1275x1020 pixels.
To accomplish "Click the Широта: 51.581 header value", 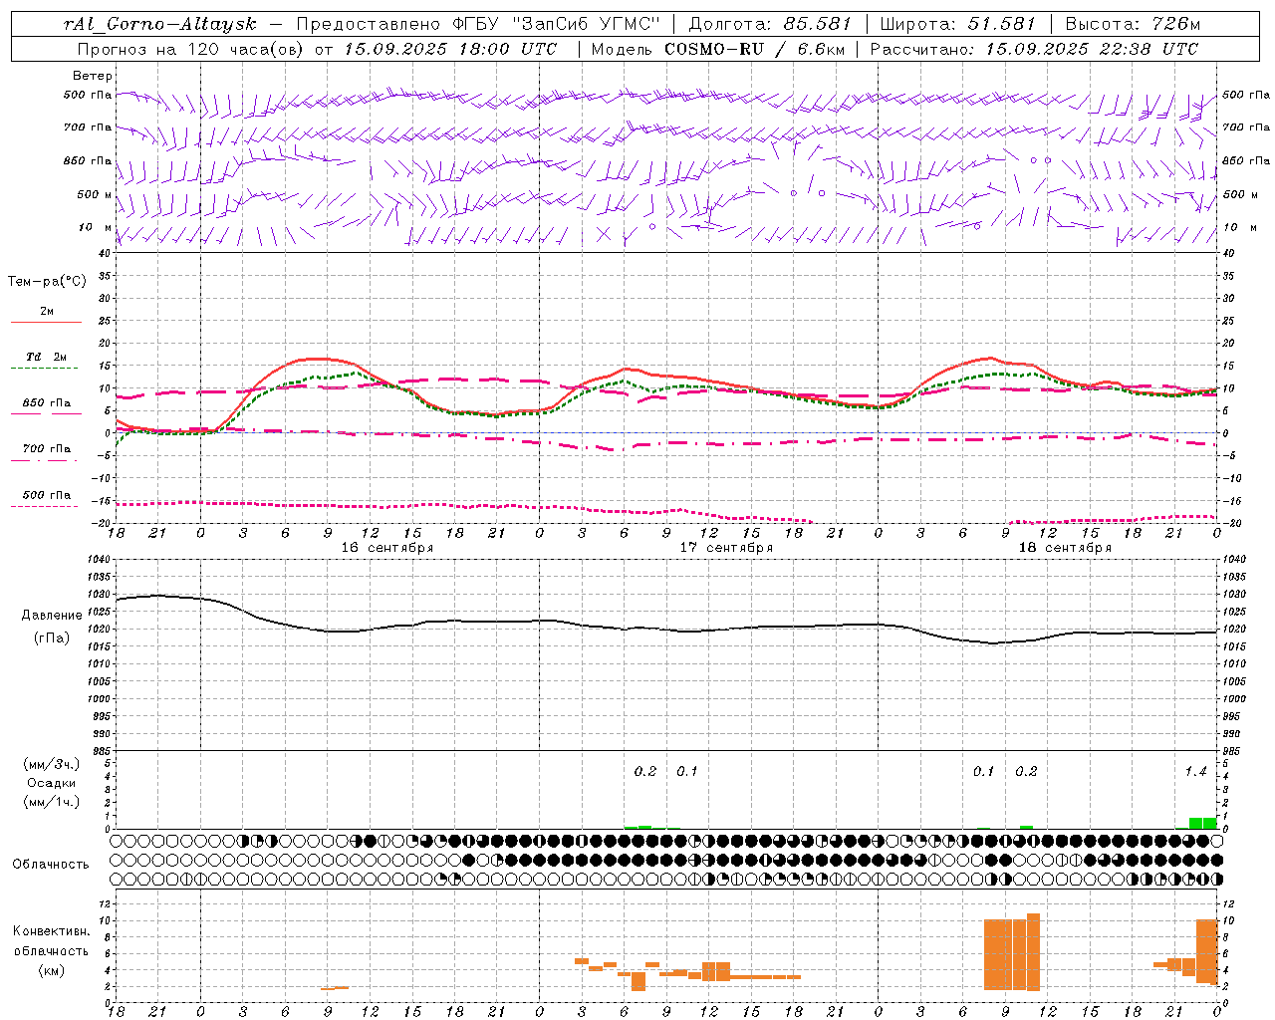I will click(x=957, y=24).
